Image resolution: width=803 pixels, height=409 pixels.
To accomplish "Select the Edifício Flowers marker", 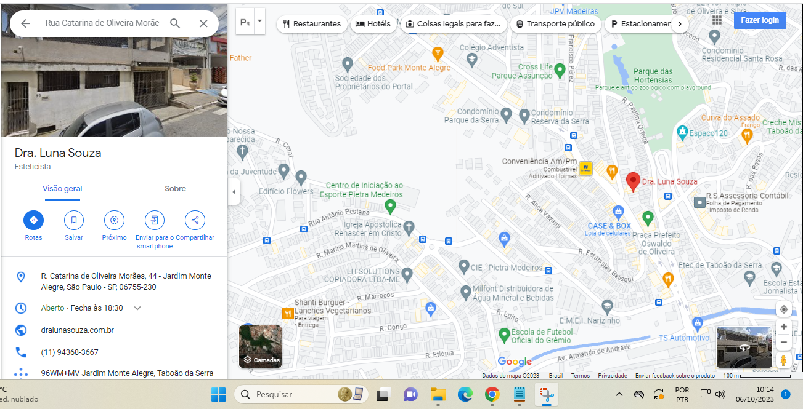I will tap(301, 178).
